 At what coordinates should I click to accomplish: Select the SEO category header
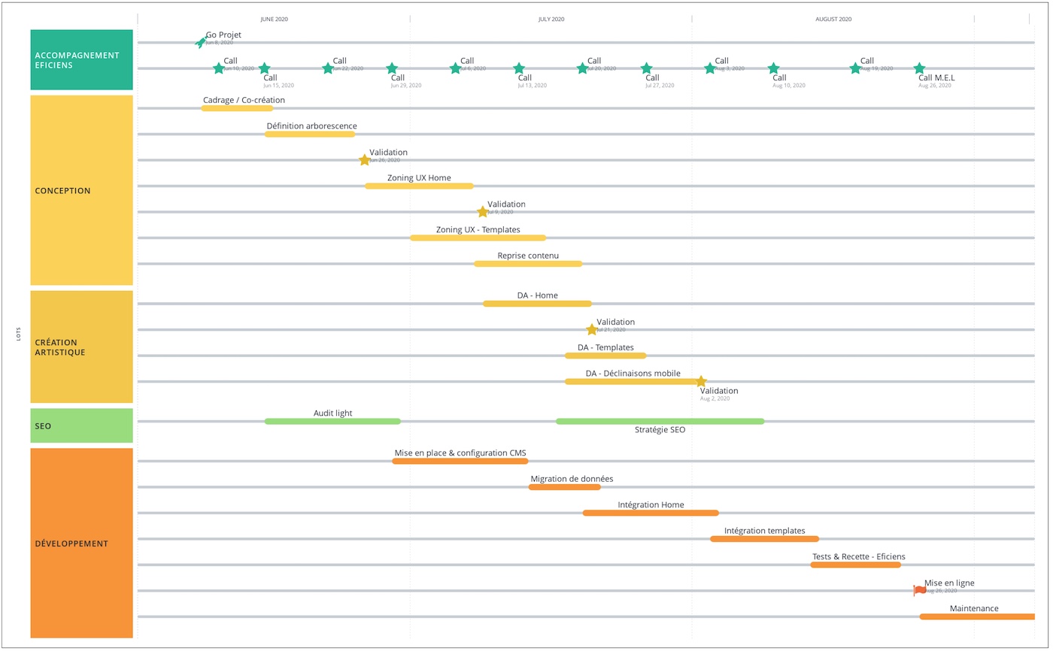point(81,425)
